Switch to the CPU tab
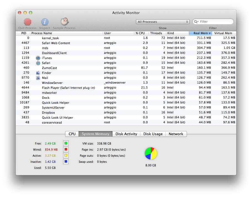 click(x=72, y=134)
